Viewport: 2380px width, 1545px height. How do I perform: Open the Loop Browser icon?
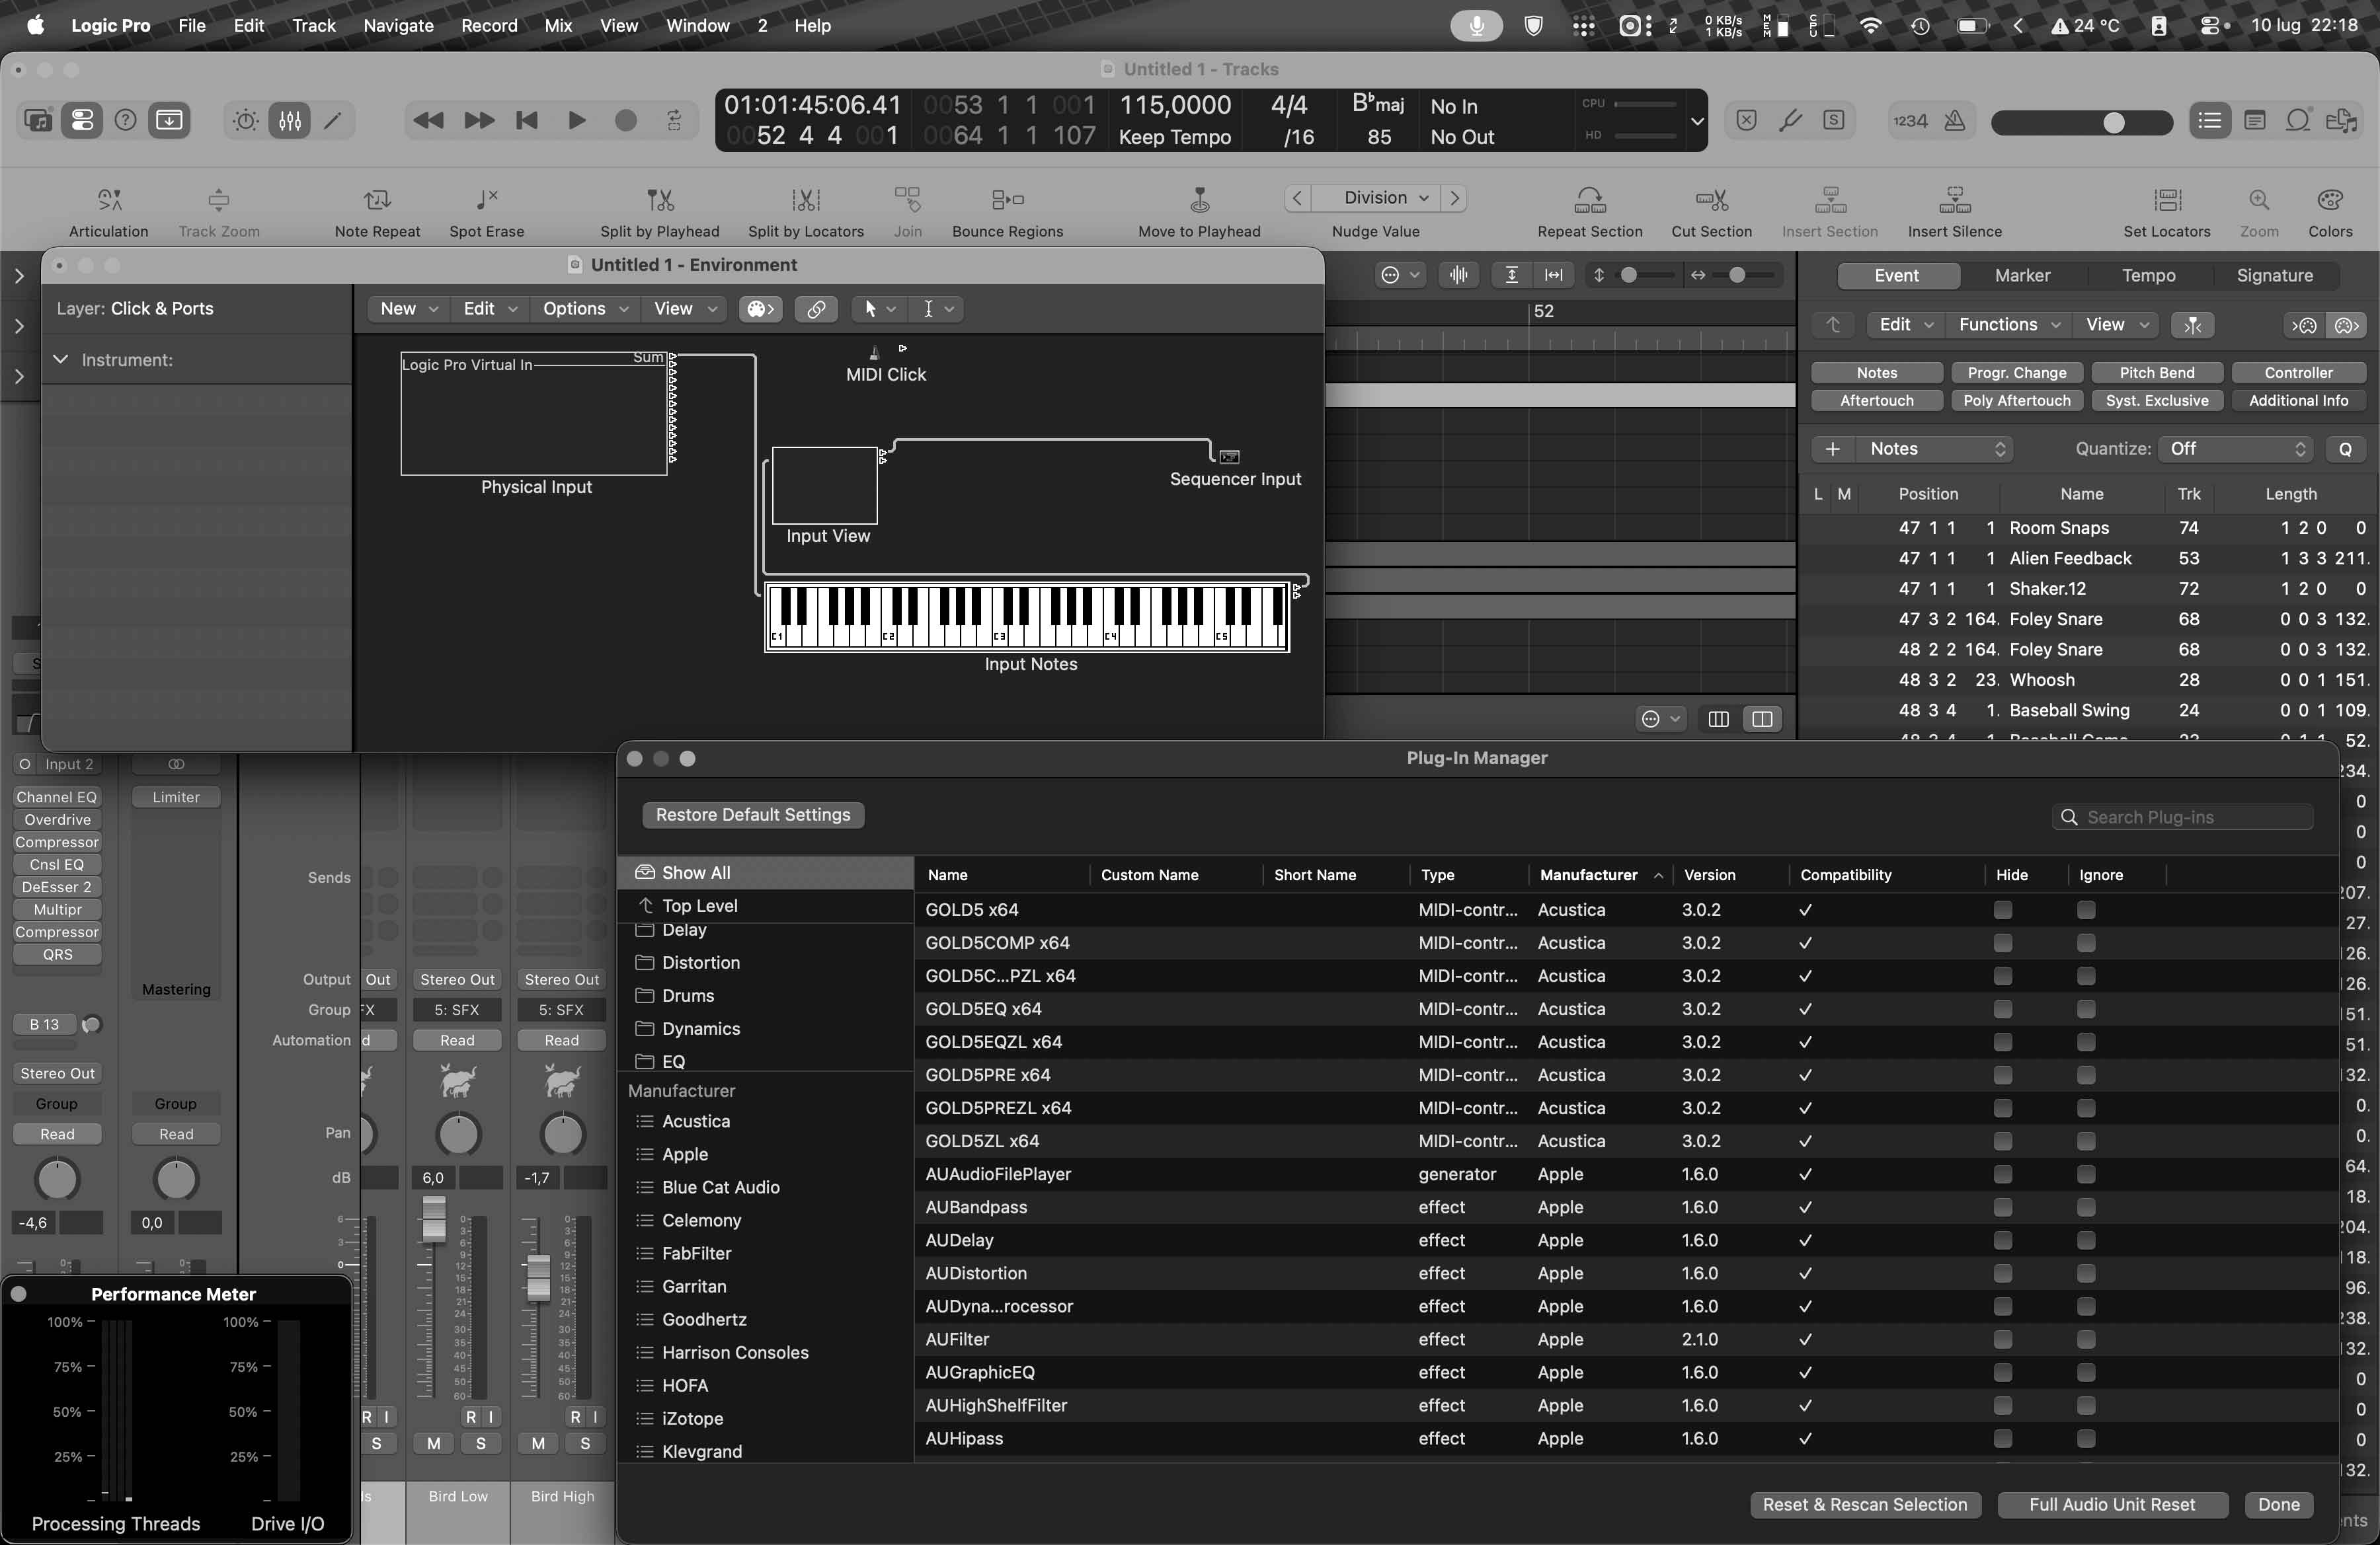(x=2298, y=121)
